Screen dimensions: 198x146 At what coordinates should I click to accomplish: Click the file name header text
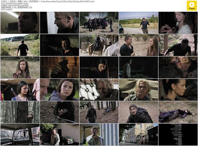[48, 1]
